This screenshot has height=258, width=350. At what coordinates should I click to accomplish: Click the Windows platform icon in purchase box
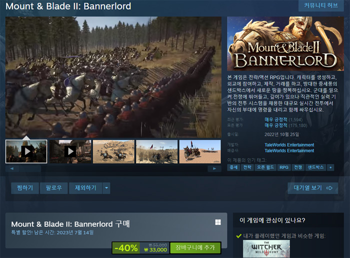218,222
